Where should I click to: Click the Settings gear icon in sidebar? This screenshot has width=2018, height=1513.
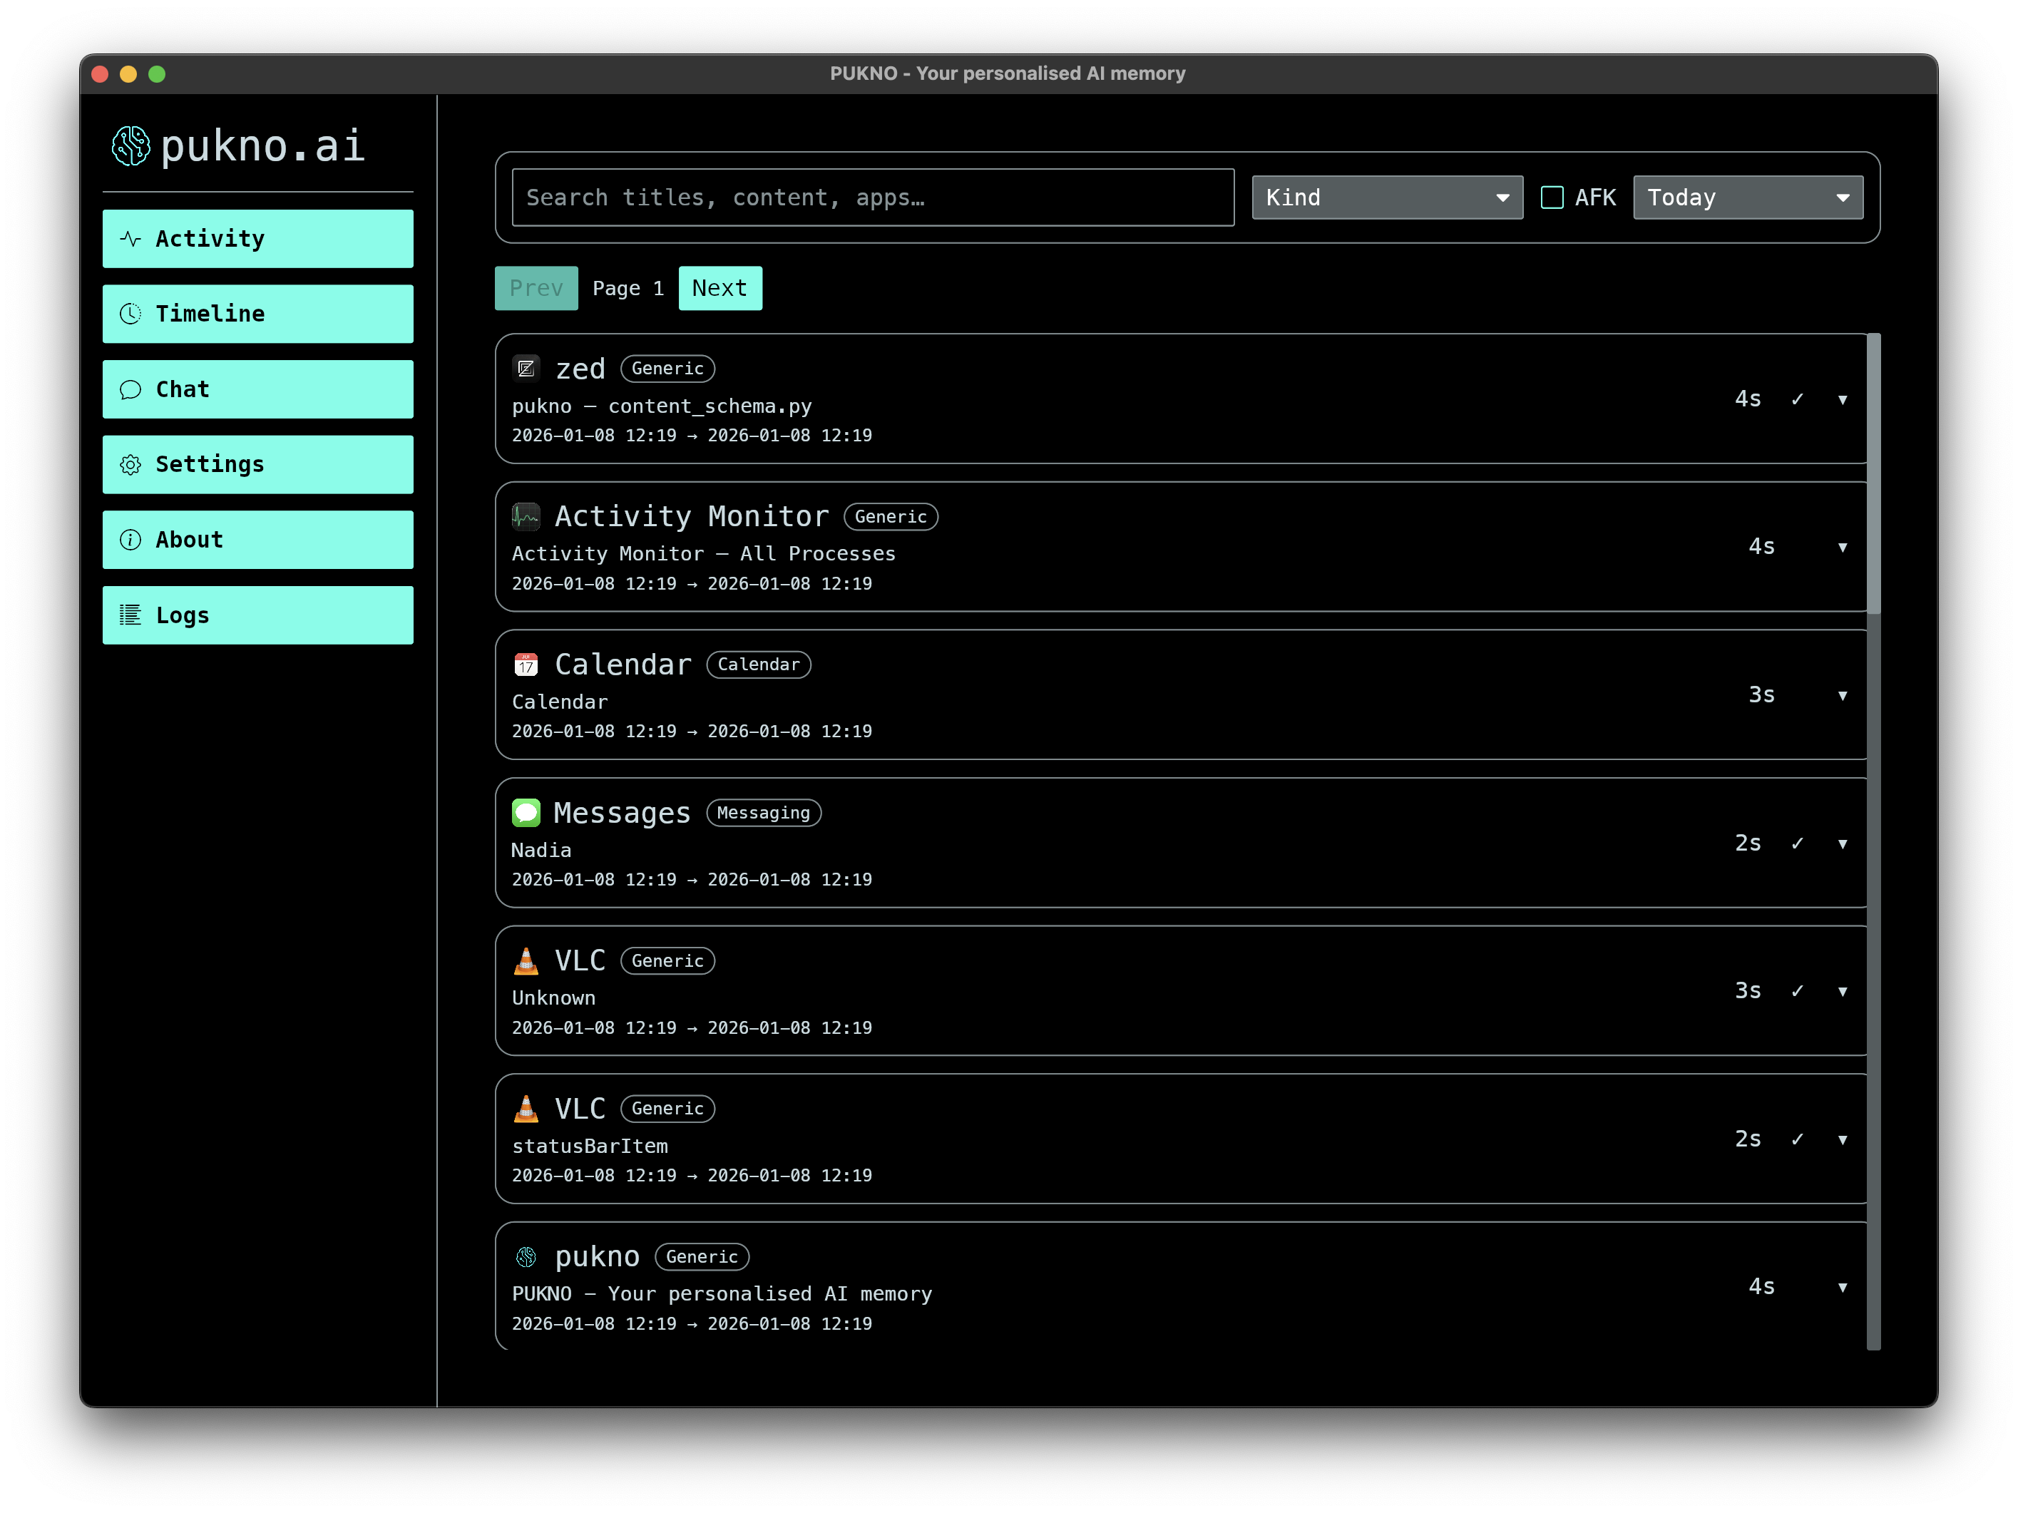point(130,464)
